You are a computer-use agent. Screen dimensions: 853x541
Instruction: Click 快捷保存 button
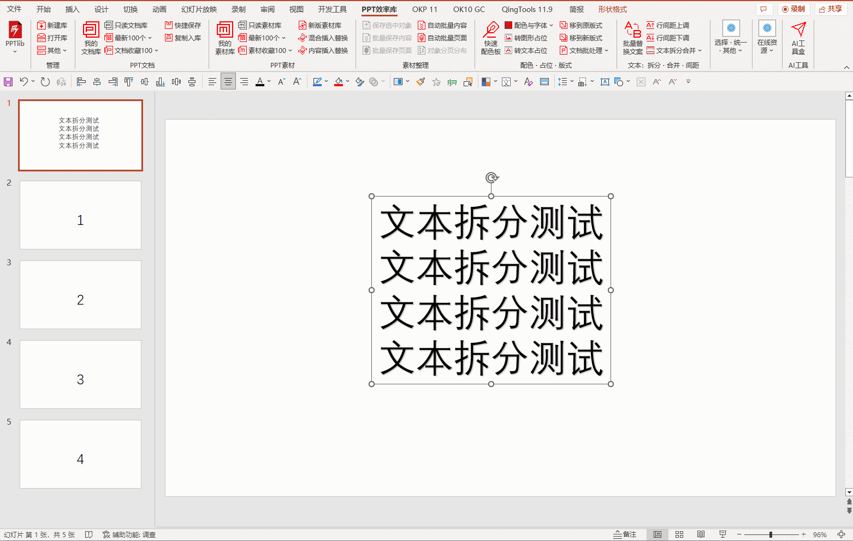pos(183,25)
